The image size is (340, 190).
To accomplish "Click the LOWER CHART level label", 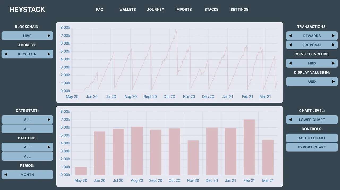I will pos(312,120).
